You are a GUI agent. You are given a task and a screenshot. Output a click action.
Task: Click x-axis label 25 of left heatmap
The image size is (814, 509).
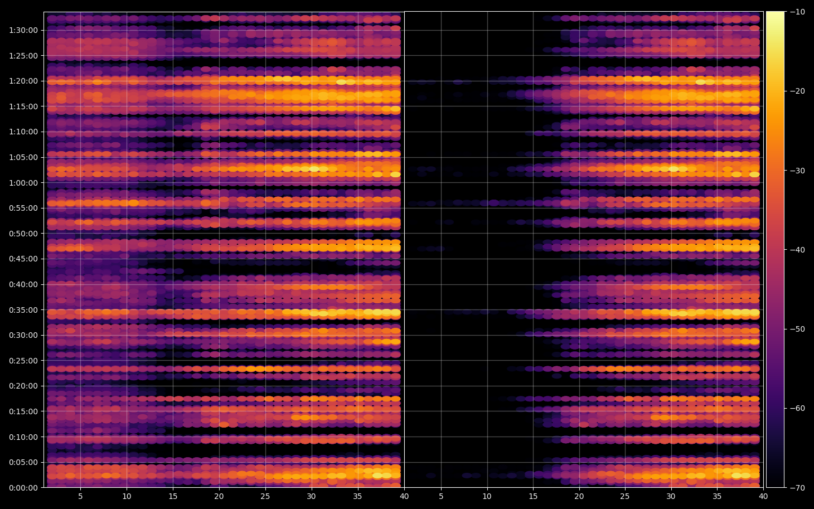tap(265, 496)
